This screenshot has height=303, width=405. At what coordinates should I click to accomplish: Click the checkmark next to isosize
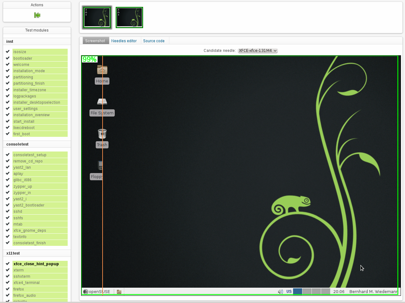[x=8, y=52]
